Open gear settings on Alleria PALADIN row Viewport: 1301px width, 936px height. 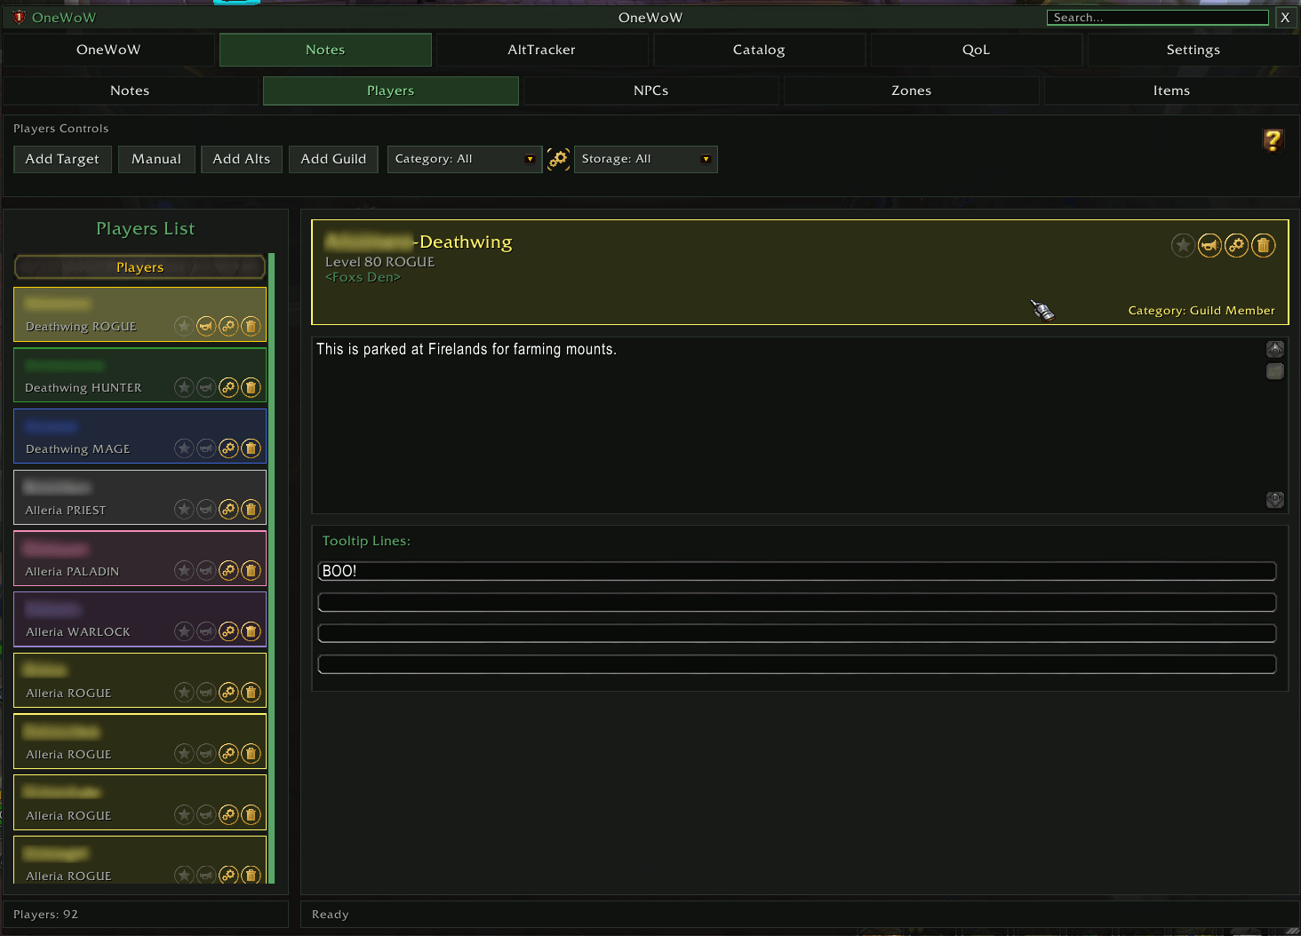(x=228, y=570)
